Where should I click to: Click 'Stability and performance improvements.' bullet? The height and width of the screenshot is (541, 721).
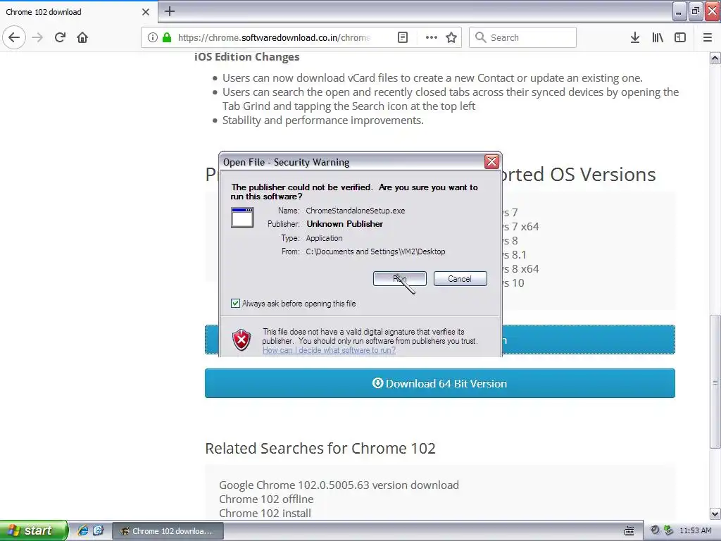pos(322,120)
